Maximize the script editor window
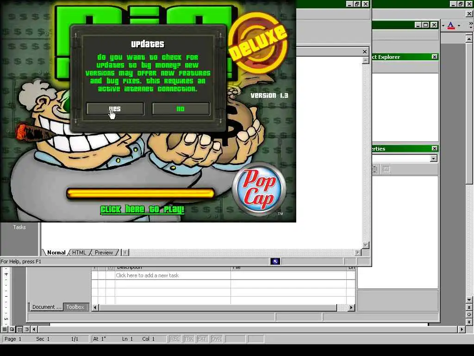 (426, 25)
